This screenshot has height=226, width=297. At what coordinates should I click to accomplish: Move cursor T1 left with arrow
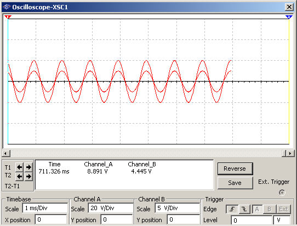coord(19,167)
